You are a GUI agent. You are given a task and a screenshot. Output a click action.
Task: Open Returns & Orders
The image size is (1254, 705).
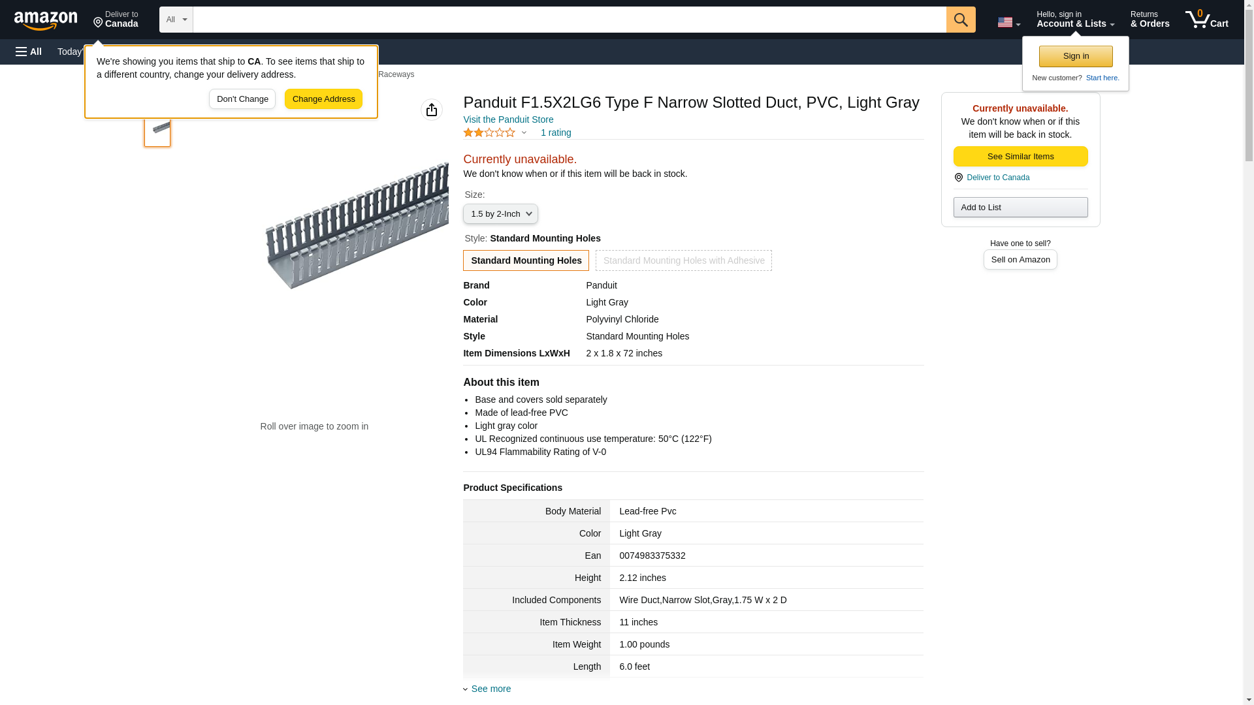(x=1149, y=20)
